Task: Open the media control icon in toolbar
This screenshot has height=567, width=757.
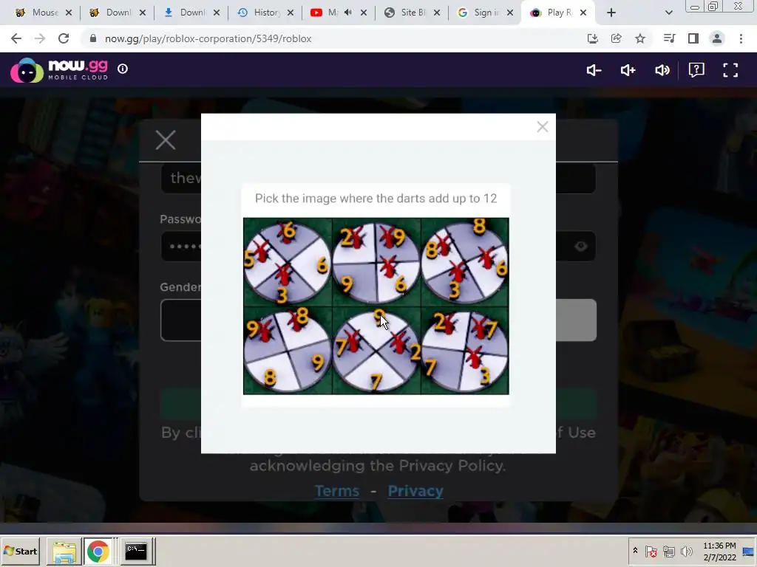Action: [669, 38]
